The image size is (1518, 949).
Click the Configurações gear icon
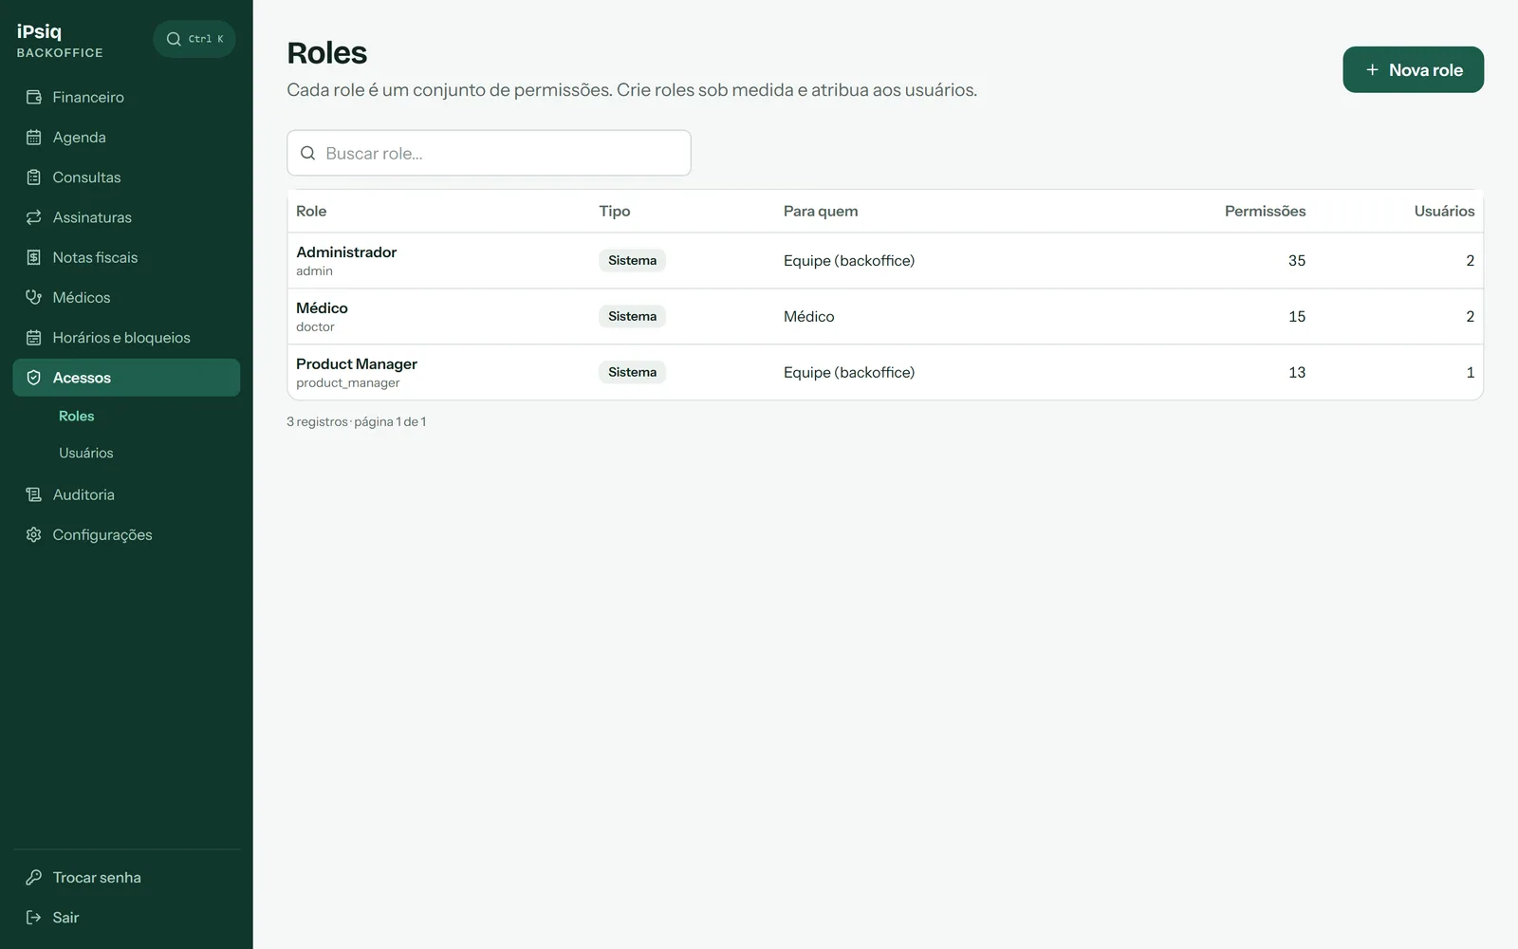(34, 534)
